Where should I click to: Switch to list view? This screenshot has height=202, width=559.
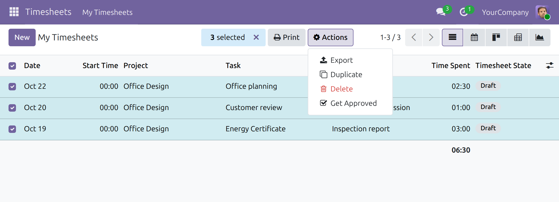[453, 37]
